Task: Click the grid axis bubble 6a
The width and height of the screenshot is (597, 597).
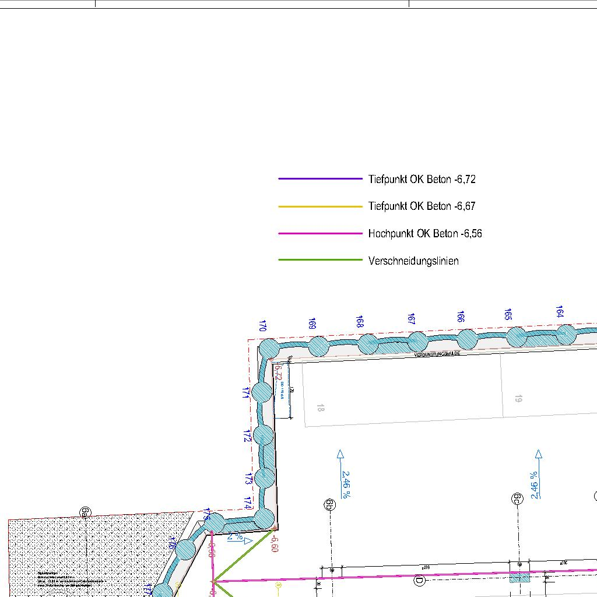Action: click(x=86, y=512)
